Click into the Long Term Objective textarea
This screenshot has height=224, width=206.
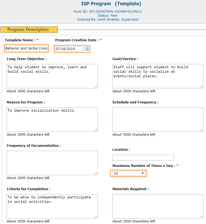coord(52,76)
